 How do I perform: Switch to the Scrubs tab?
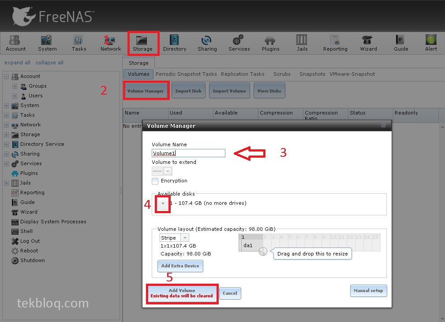282,74
